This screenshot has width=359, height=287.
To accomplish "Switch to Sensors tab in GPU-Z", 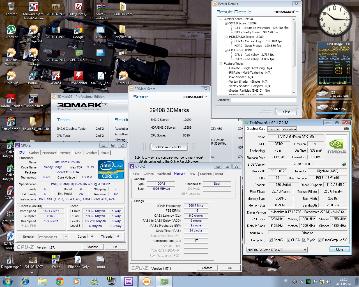I will click(x=274, y=129).
